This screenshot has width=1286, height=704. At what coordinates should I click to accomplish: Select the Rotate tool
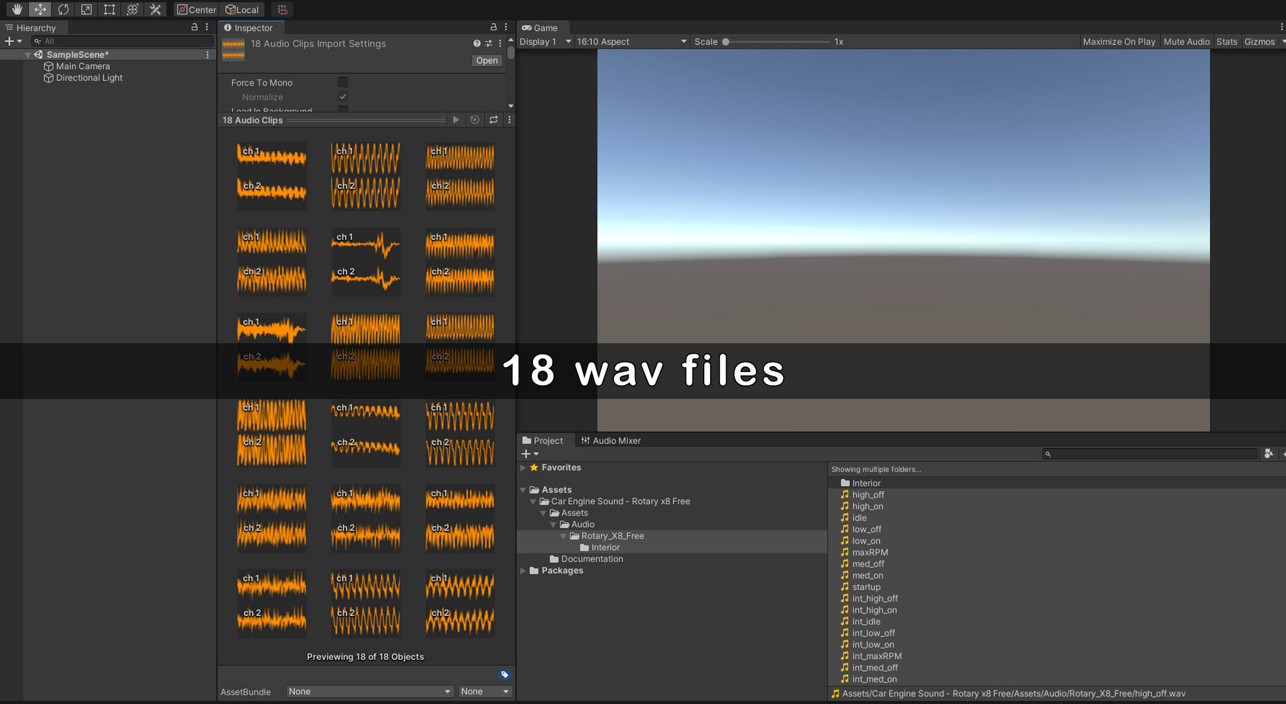[63, 9]
